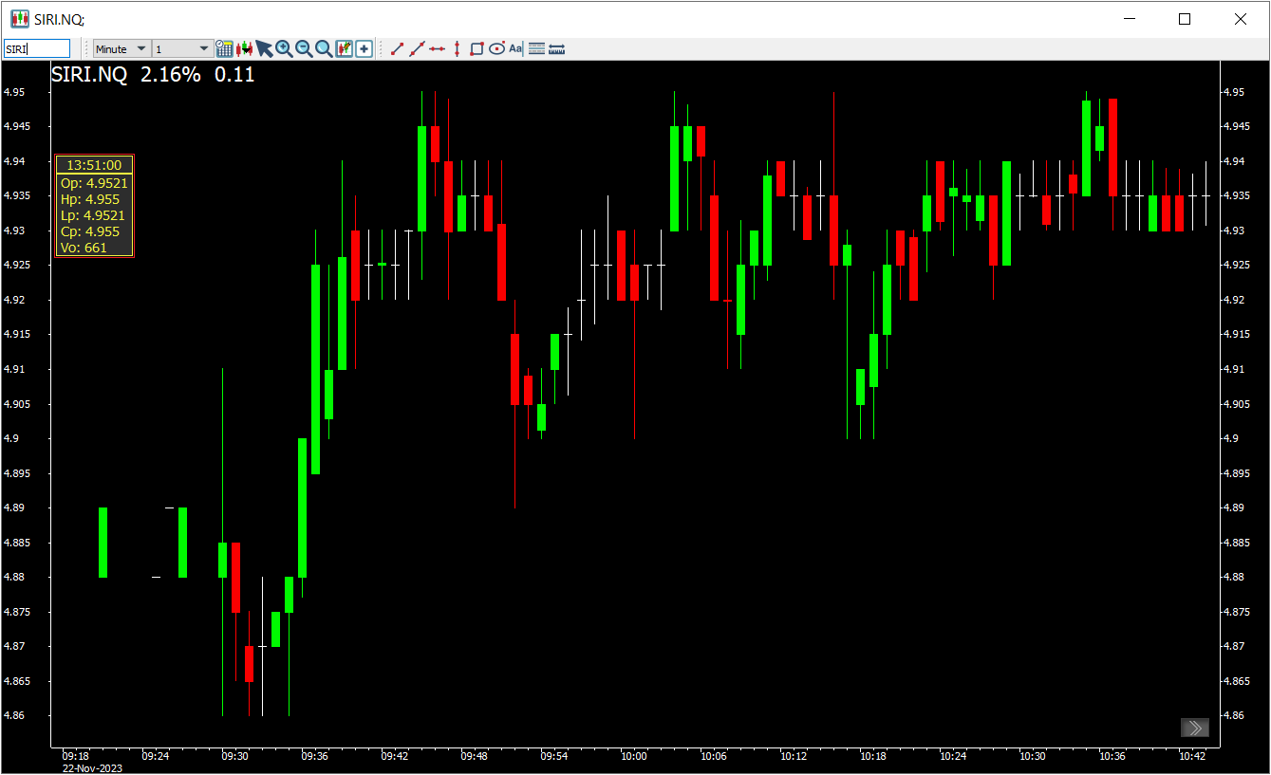Reset zoom with the plain magnifier icon
Screen dimensions: 1271x775
click(x=324, y=48)
